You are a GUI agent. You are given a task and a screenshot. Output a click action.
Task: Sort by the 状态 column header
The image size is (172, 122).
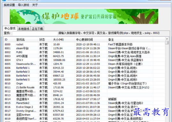[45, 40]
